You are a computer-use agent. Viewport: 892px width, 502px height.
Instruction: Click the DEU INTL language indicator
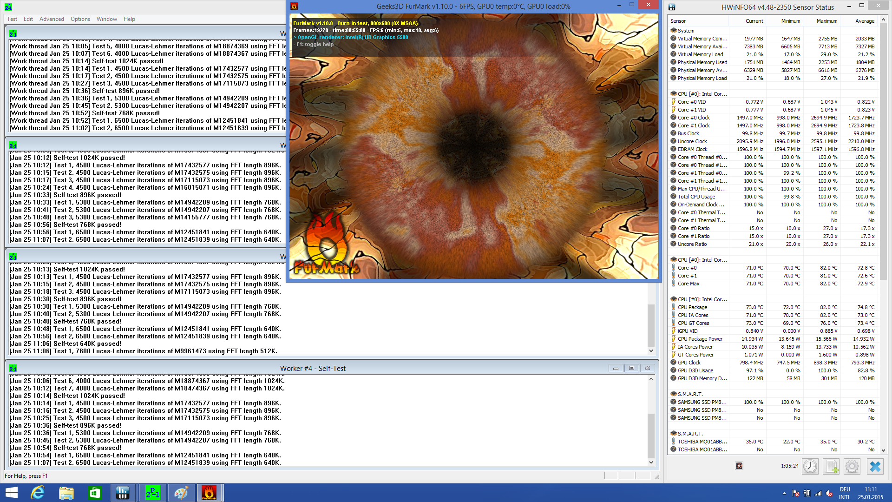pos(845,493)
